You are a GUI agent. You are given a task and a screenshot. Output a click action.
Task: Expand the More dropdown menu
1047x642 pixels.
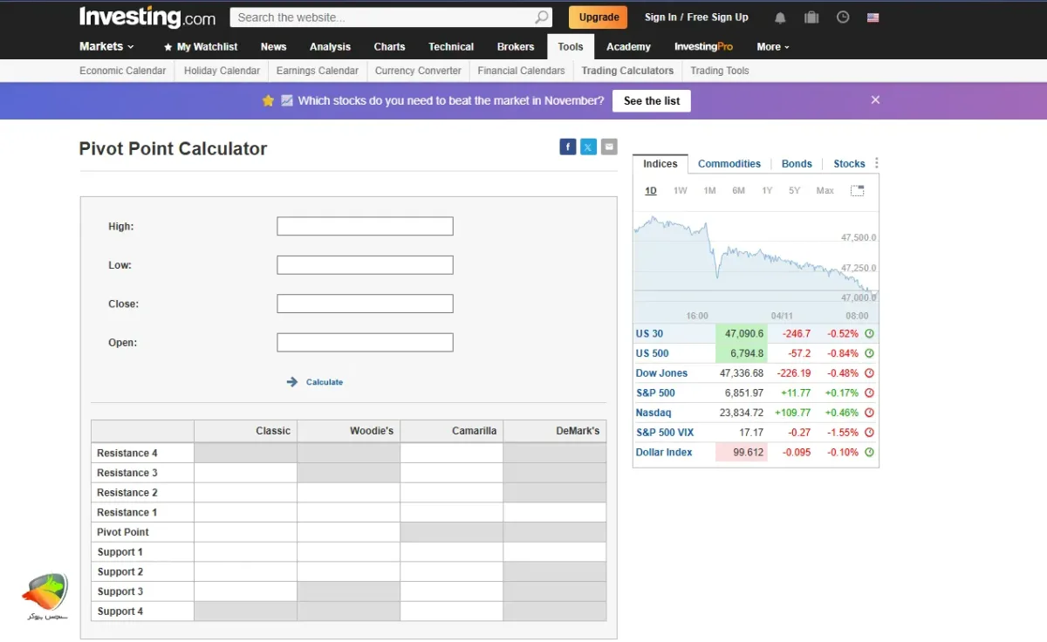tap(773, 47)
